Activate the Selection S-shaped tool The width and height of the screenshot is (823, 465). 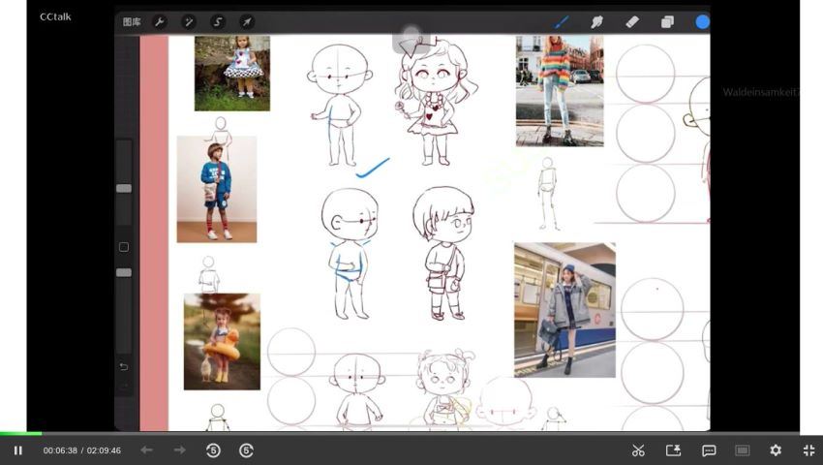[x=218, y=22]
